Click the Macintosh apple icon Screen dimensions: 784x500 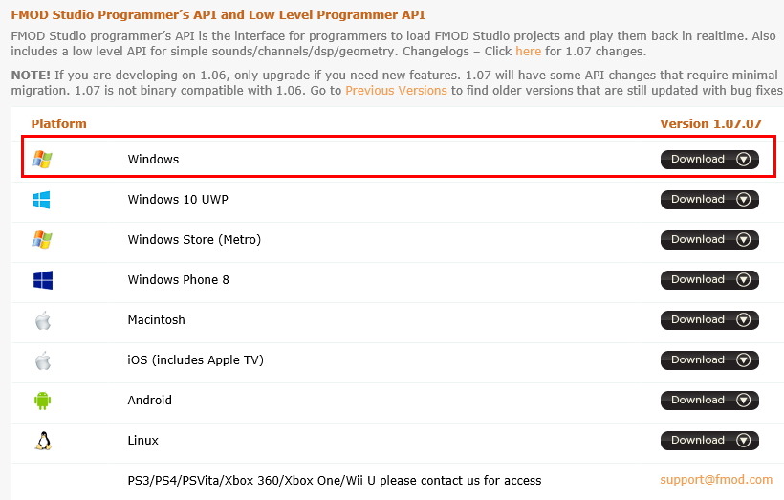point(42,320)
